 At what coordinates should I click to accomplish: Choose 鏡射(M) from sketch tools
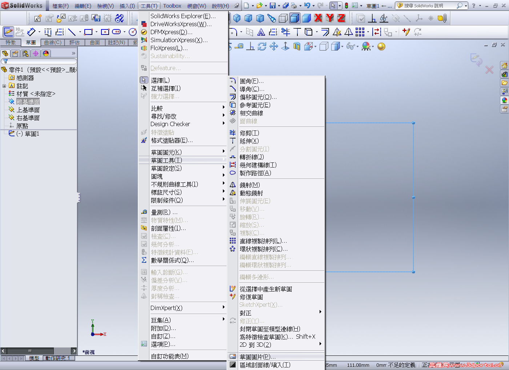pos(276,185)
